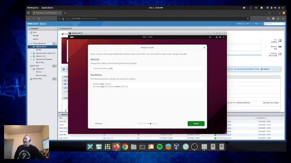
Task: Open the Help dropdown in ESXi
Action: pos(257,24)
